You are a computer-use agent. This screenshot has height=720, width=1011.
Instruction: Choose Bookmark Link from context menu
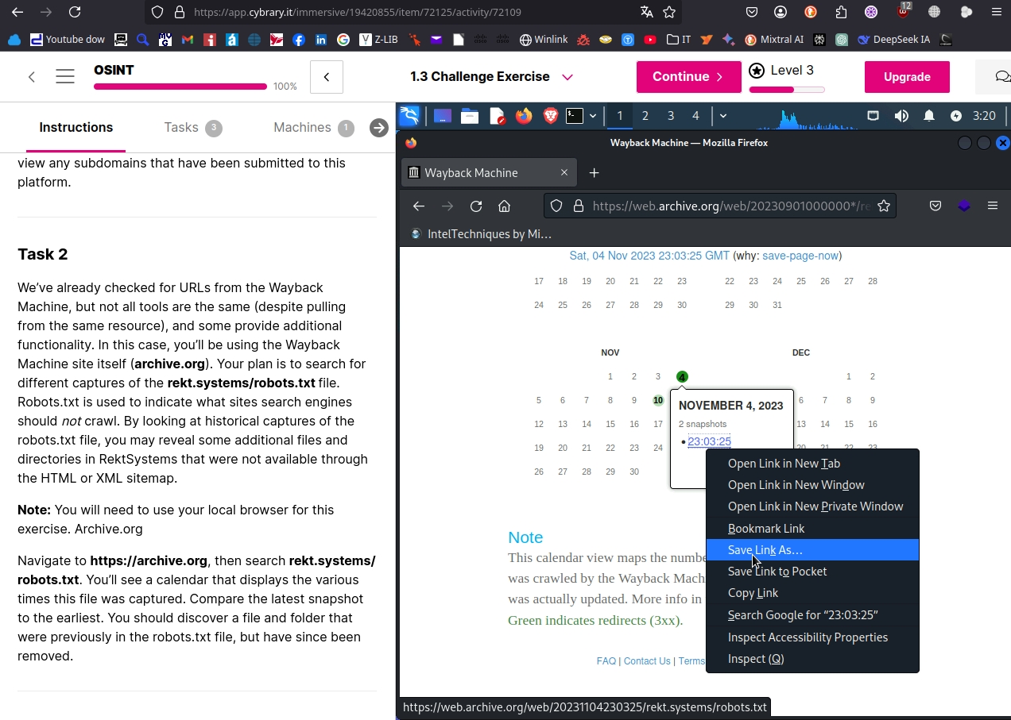point(812,529)
